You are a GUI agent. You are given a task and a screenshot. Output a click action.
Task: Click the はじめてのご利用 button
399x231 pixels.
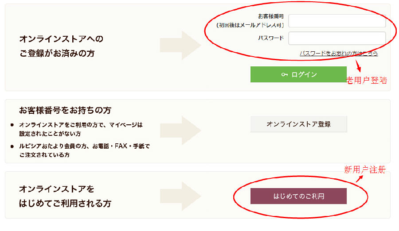(x=298, y=196)
